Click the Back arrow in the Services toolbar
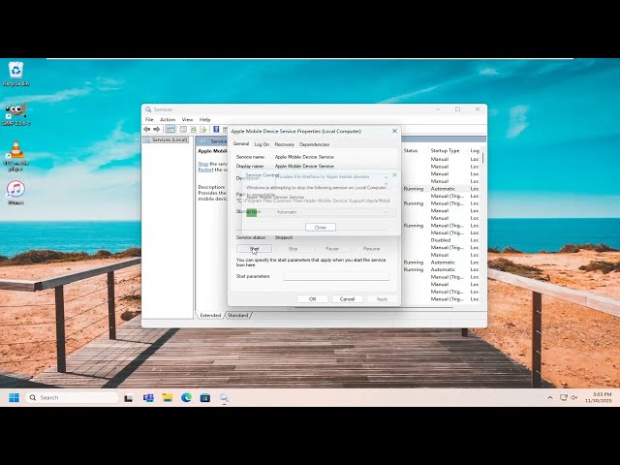Screen dimensions: 620x465 pyautogui.click(x=147, y=129)
